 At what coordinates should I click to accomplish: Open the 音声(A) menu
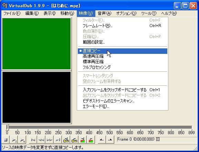pyautogui.click(x=104, y=13)
